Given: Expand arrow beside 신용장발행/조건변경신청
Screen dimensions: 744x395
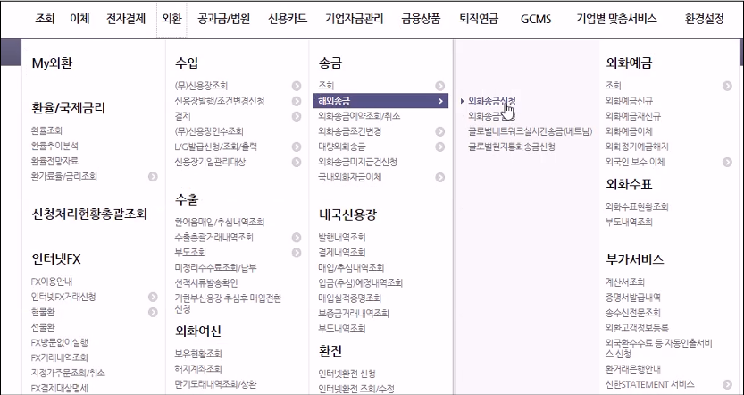Looking at the screenshot, I should 297,101.
